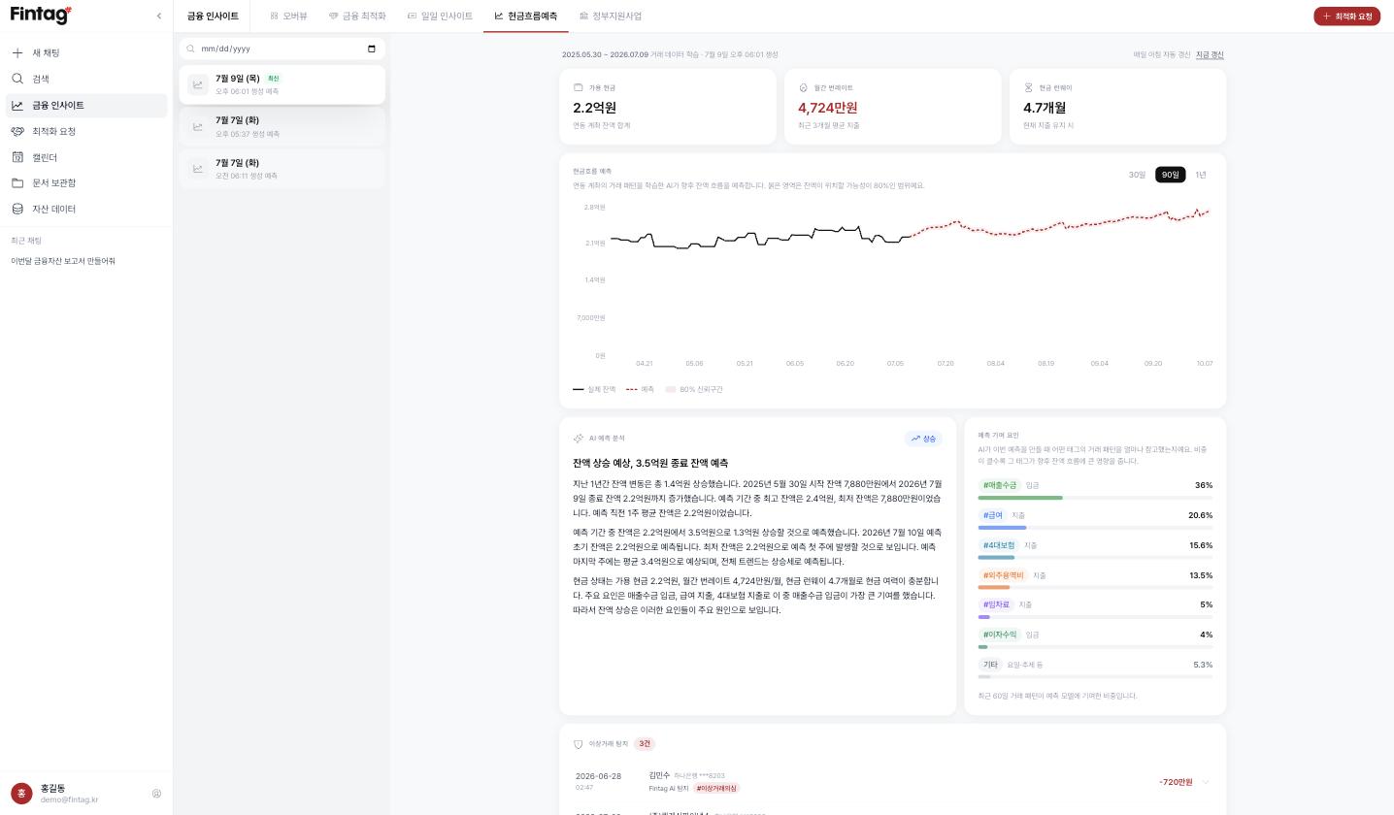
Task: Switch to the 일일 인사이트 tab
Action: (440, 16)
